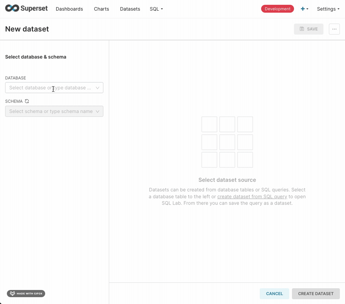This screenshot has height=304, width=345.
Task: Open the Dashboards menu item
Action: 69,9
